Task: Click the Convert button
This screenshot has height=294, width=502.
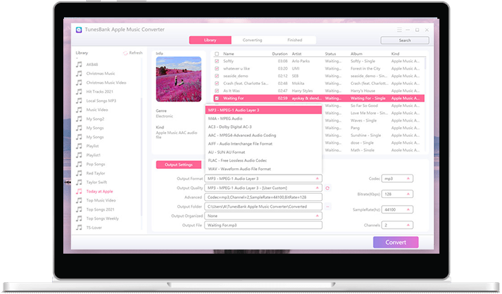Action: (x=396, y=243)
